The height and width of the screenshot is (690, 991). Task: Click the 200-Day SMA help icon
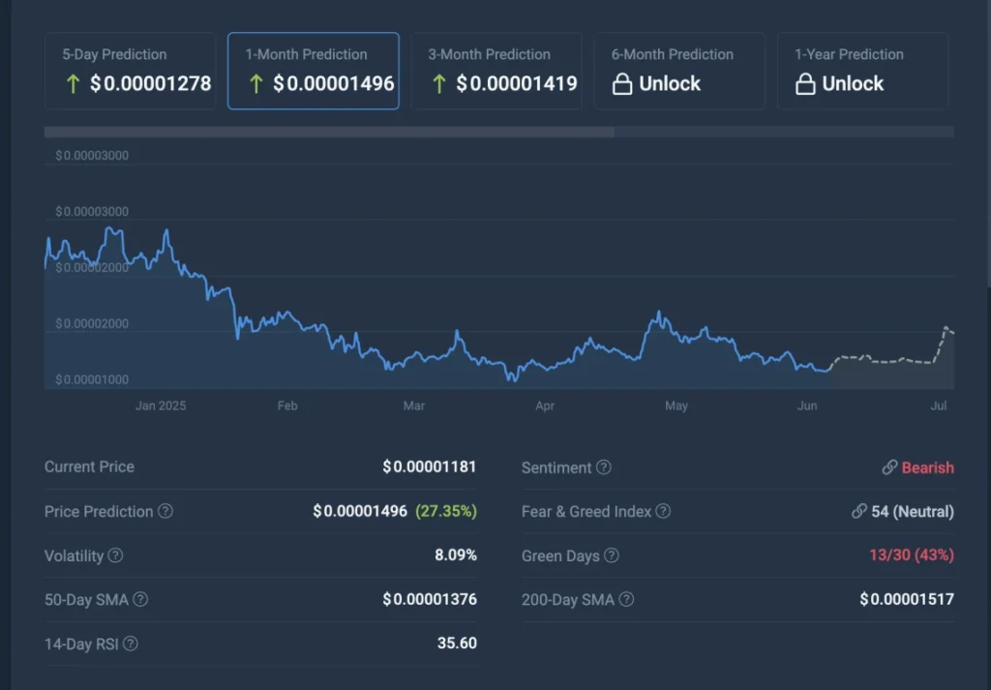(x=626, y=600)
